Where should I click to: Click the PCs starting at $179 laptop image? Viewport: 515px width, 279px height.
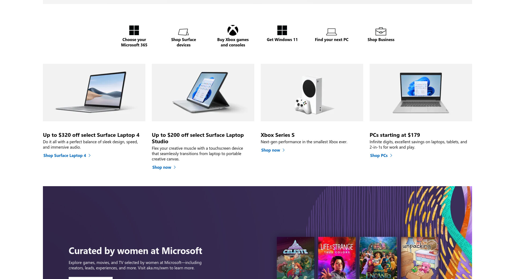[x=421, y=93]
